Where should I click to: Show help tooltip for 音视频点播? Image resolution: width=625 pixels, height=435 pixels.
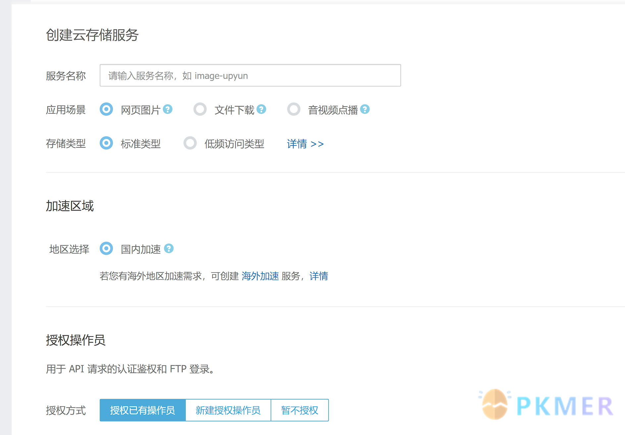pyautogui.click(x=365, y=109)
